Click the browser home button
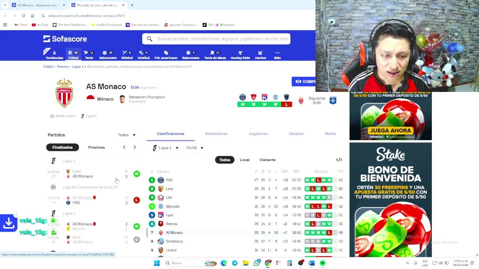479x269 pixels. tap(33, 16)
